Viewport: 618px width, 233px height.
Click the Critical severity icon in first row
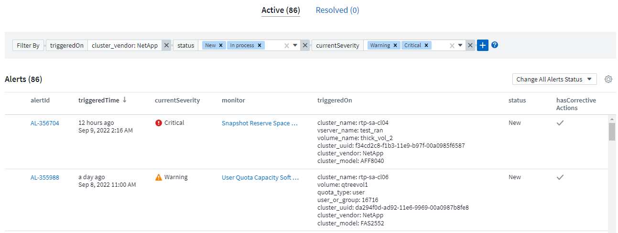[x=159, y=123]
